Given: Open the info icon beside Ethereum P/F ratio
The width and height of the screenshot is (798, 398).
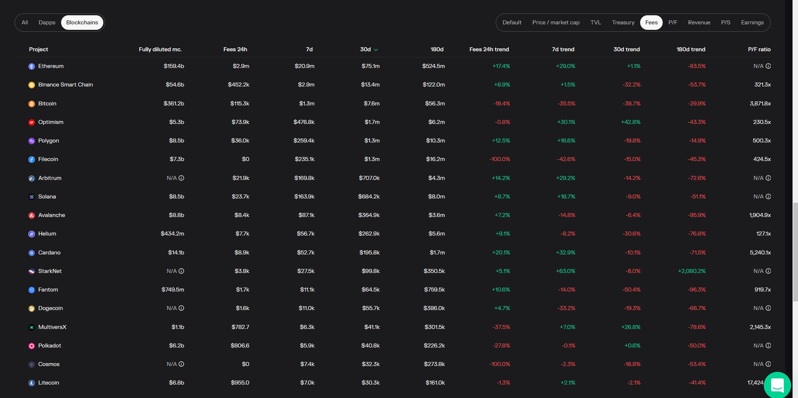Looking at the screenshot, I should 768,66.
